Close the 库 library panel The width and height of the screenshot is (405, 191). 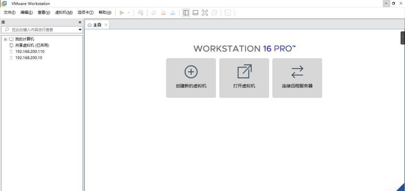[80, 22]
